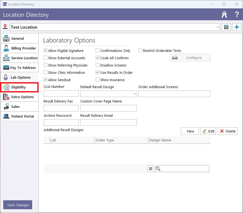Enable Show External Accounts checkbox
The image size is (243, 213).
point(45,58)
